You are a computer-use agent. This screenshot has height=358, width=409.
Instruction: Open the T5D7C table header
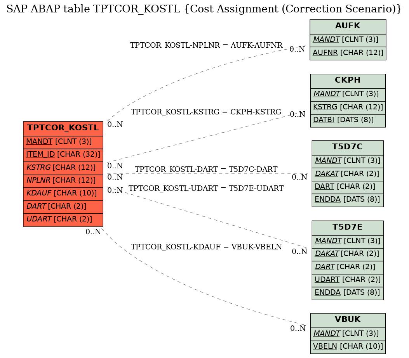348,148
